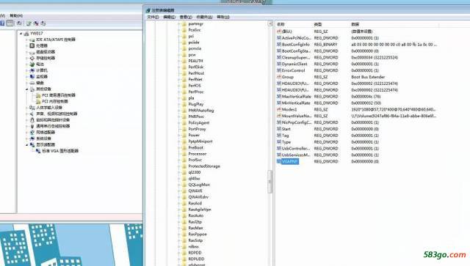Open the Favorites (收藏夹) menu in Registry Editor
The height and width of the screenshot is (266, 470).
204,17
